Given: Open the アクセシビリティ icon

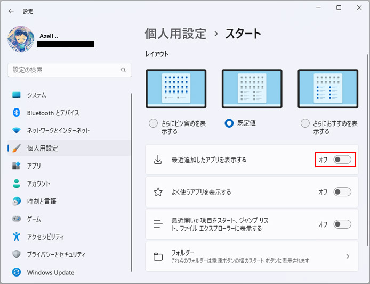Looking at the screenshot, I should (x=17, y=237).
